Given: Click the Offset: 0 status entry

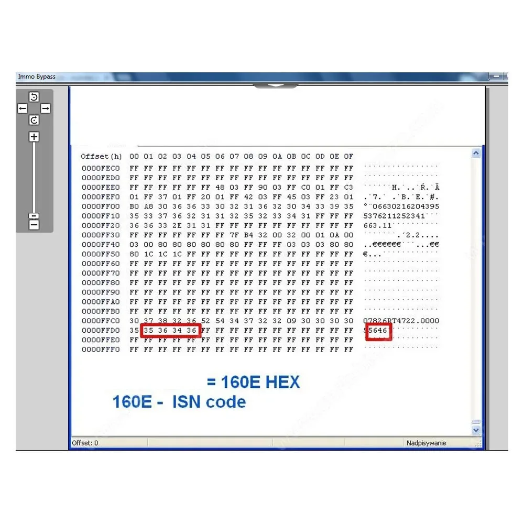Looking at the screenshot, I should [x=85, y=443].
